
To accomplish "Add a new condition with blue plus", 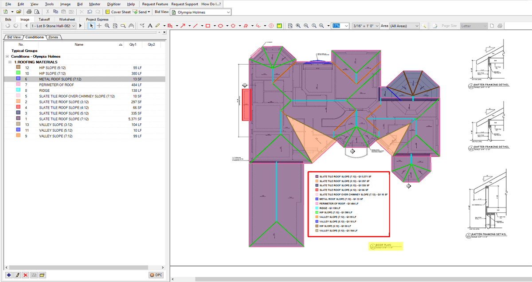I will 9,275.
